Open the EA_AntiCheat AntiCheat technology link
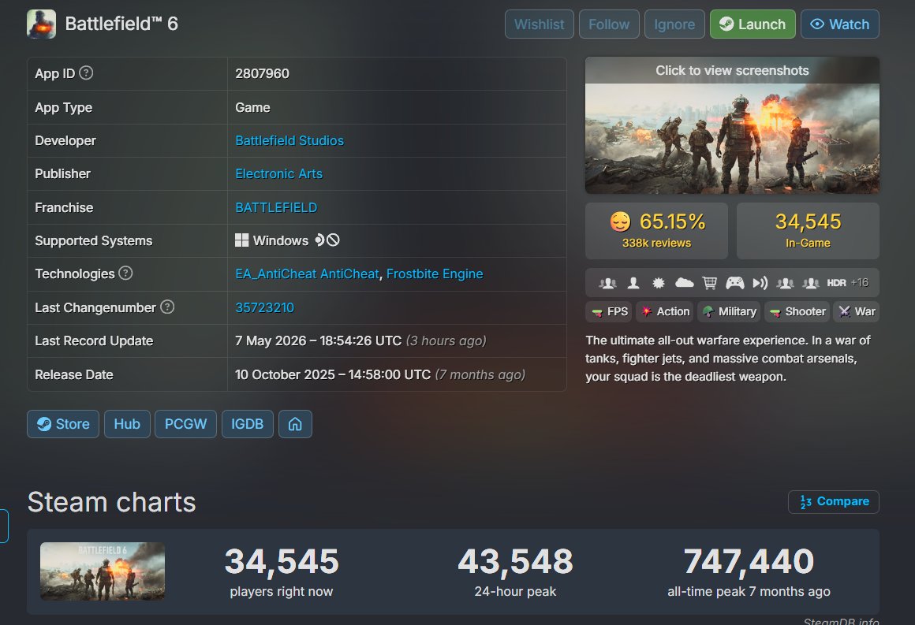915x625 pixels. click(307, 273)
